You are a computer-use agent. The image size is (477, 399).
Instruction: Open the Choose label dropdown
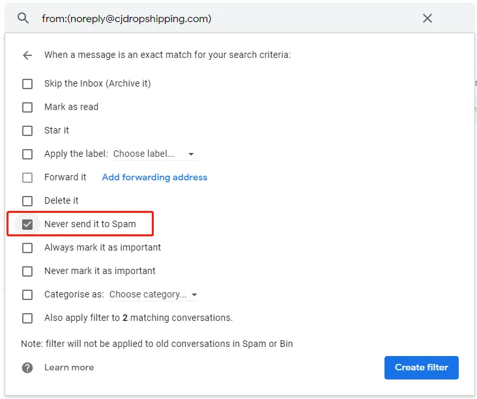click(154, 154)
